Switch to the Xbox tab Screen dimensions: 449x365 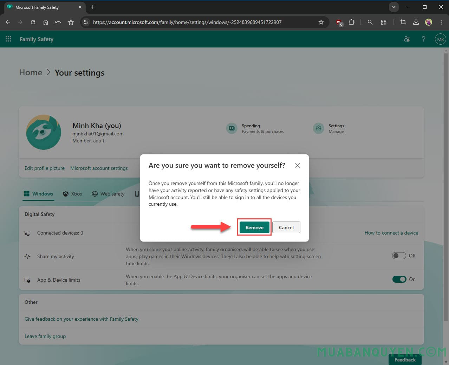(72, 194)
